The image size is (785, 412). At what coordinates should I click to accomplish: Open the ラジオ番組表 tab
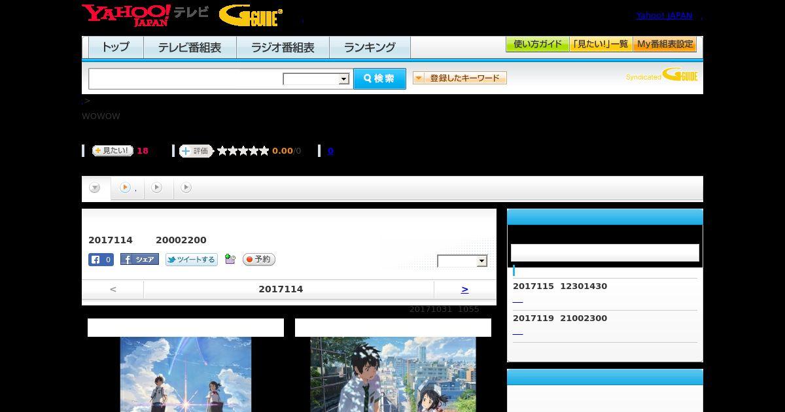(283, 47)
